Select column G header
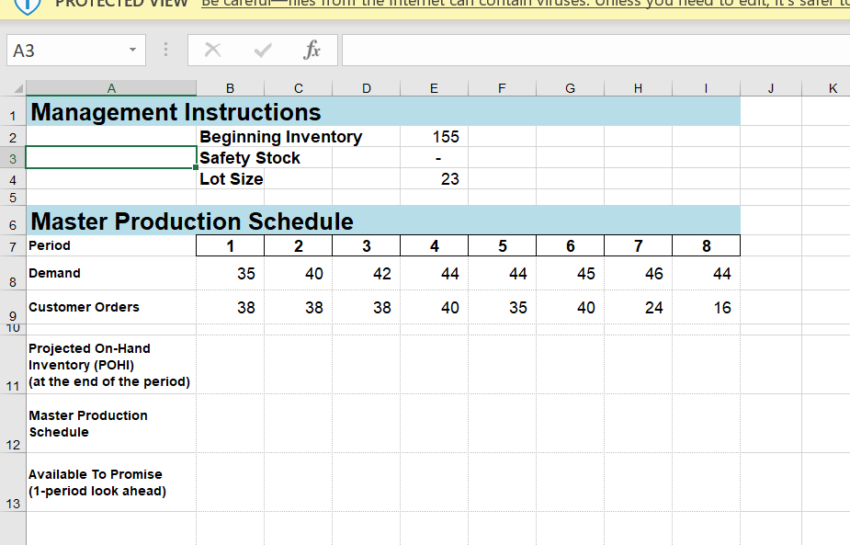 [571, 88]
